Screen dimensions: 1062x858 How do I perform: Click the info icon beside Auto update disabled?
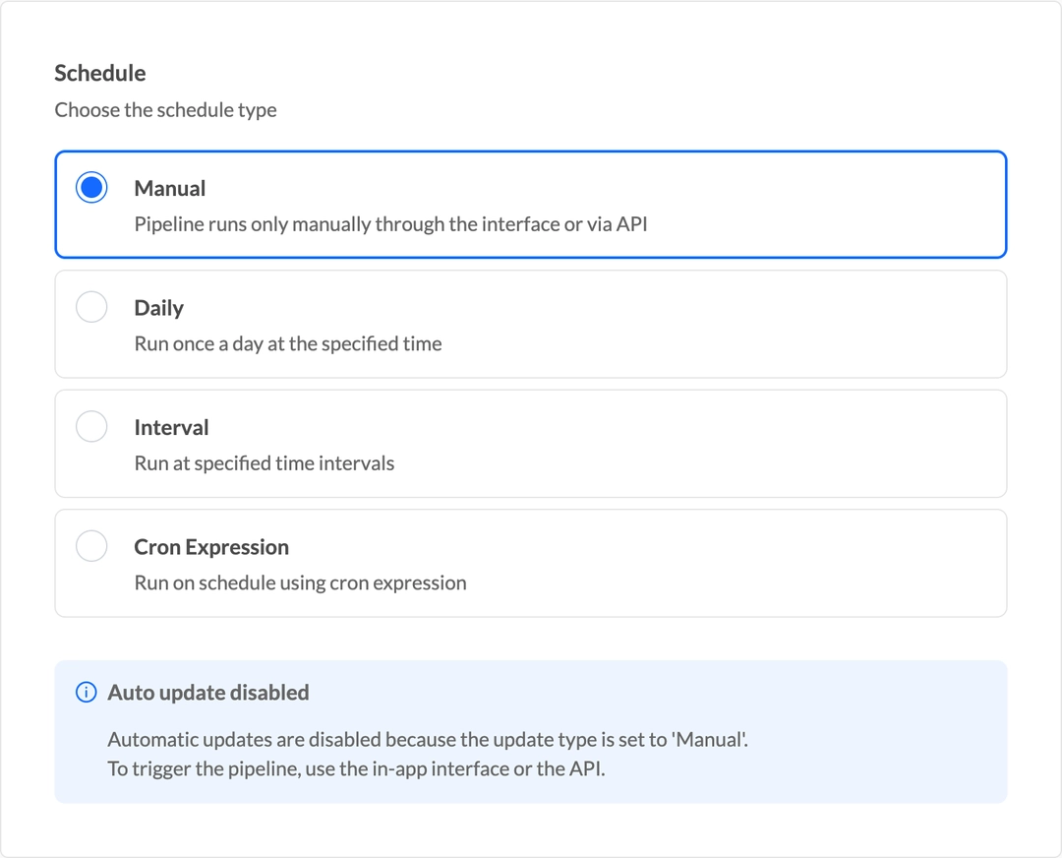point(87,693)
